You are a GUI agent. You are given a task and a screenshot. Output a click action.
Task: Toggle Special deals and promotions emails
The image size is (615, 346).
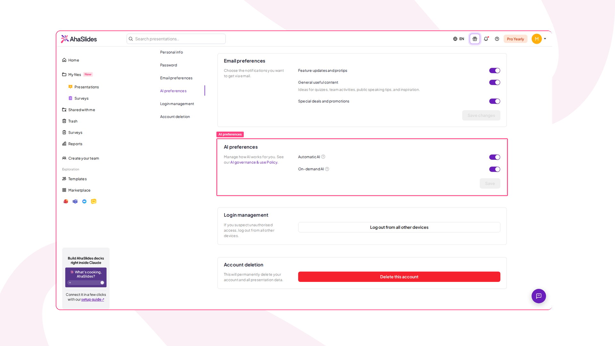495,101
